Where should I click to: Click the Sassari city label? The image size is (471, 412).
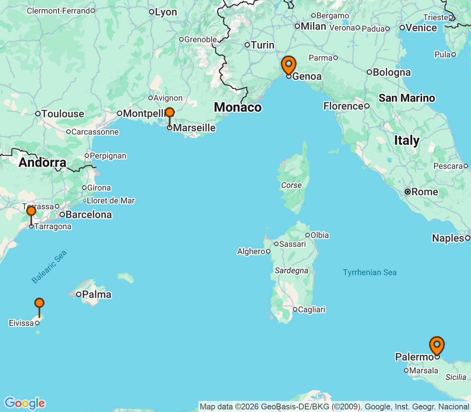293,244
